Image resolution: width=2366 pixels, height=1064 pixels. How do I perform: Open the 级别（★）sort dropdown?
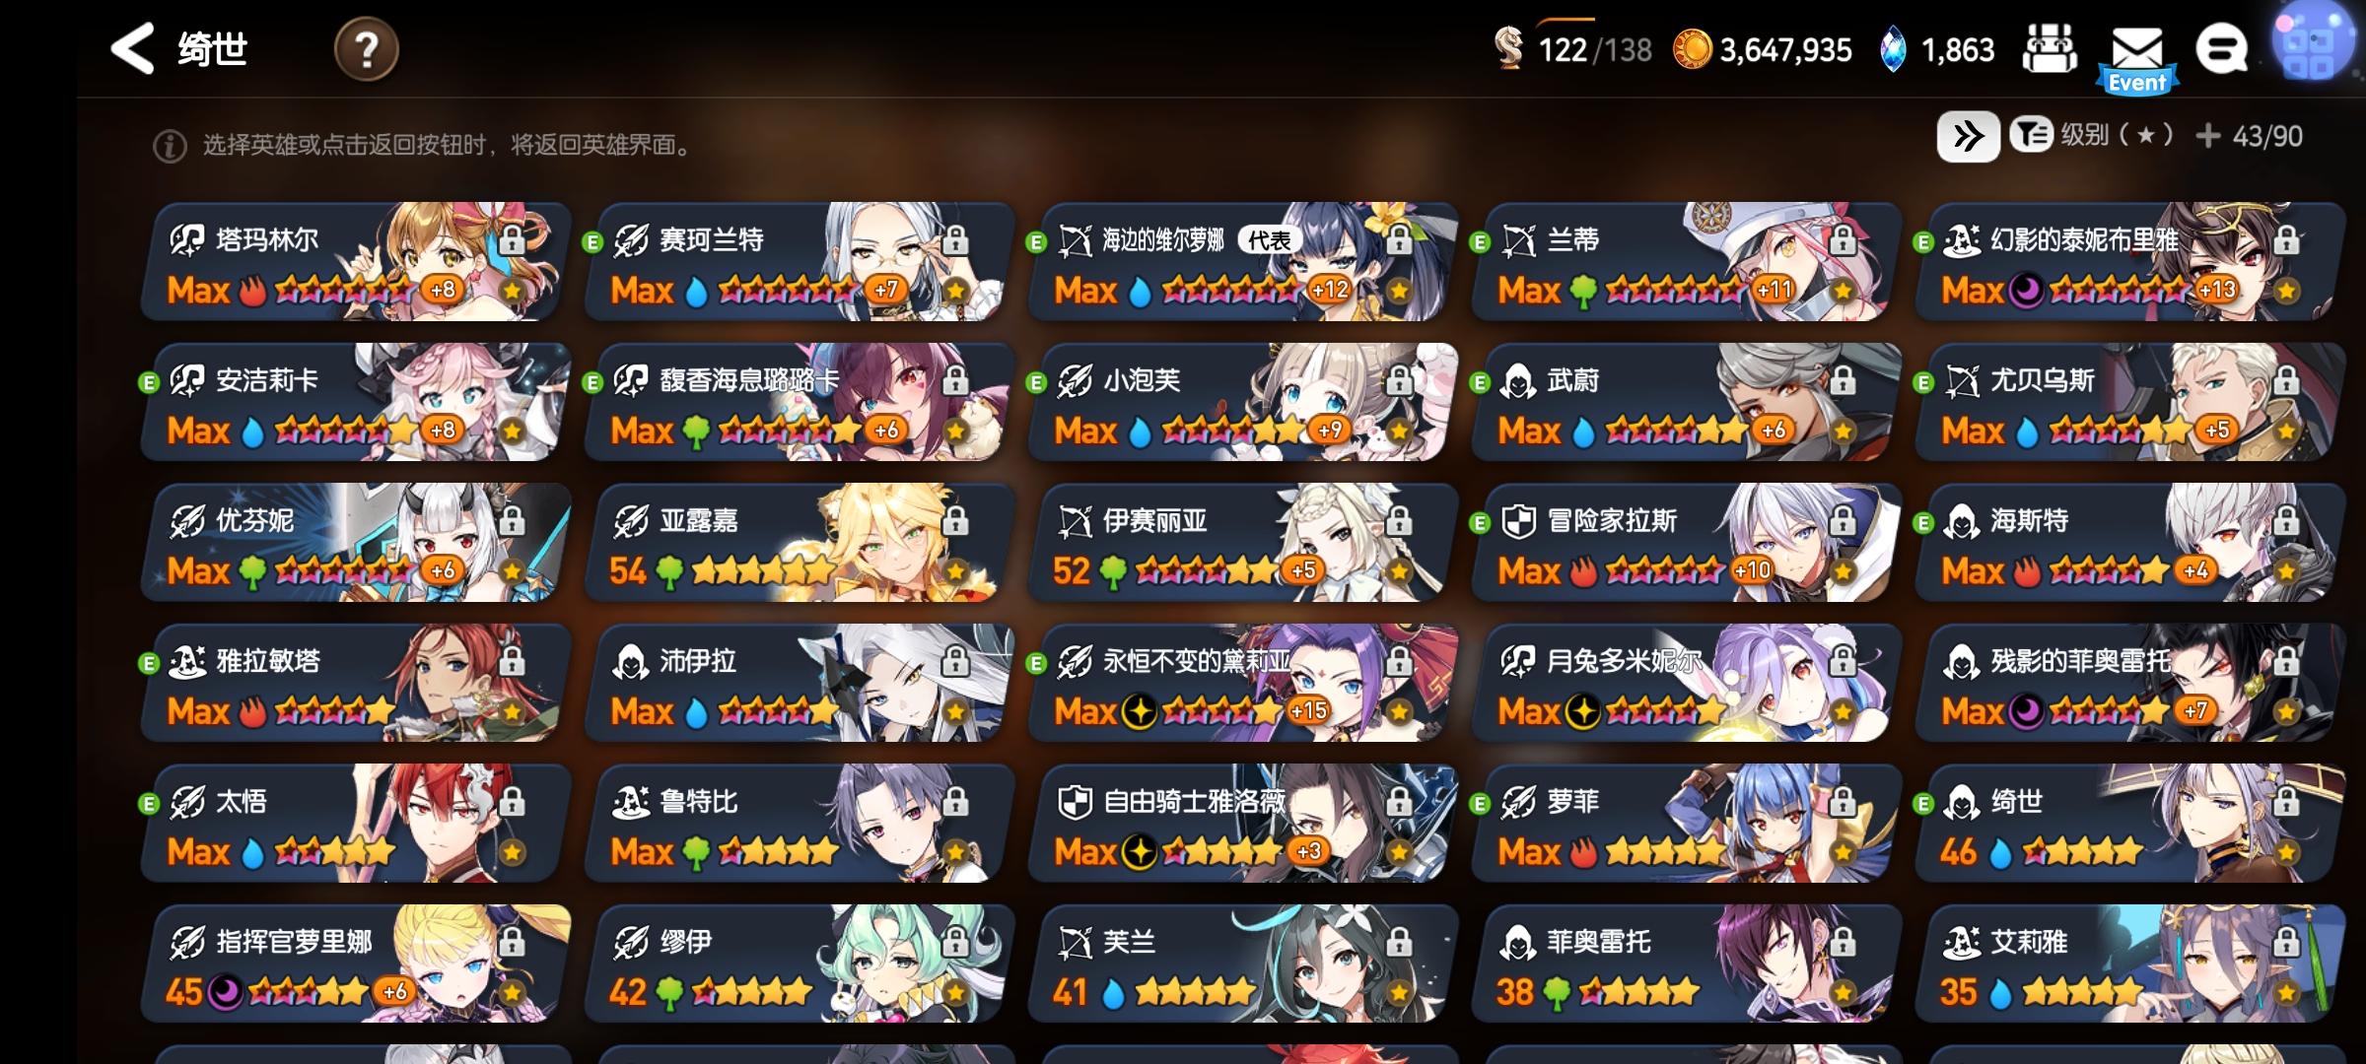point(2092,135)
